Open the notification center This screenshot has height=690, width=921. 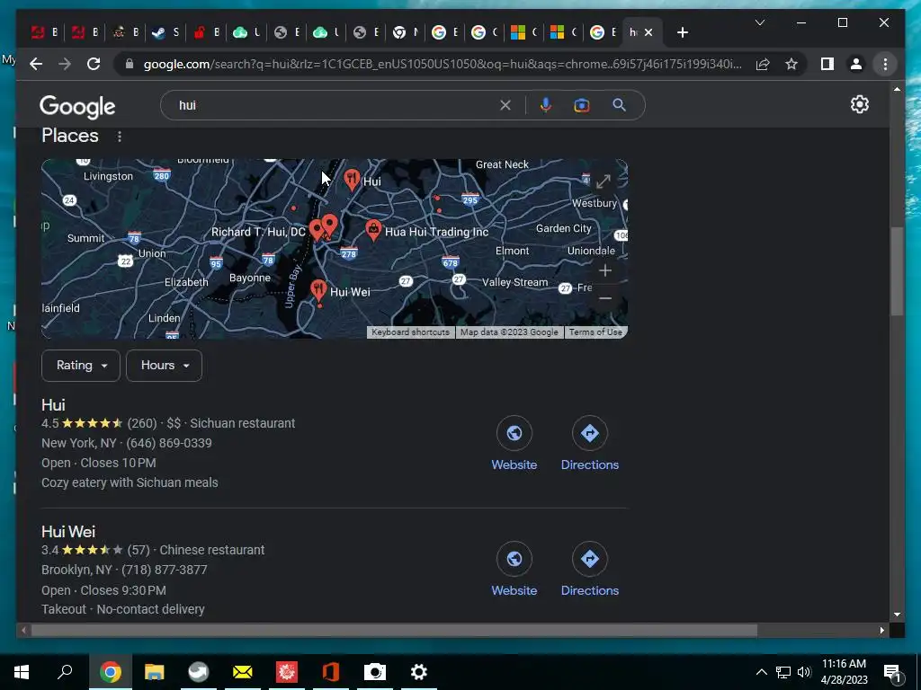(891, 672)
